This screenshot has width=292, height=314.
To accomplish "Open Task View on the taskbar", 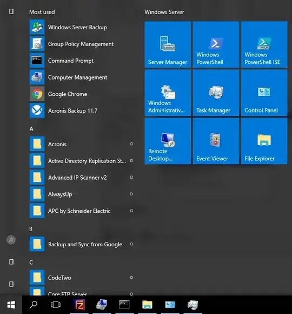I will coord(56,305).
